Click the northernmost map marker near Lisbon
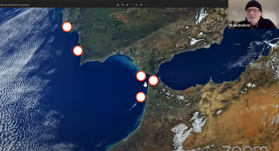The height and width of the screenshot is (151, 279). pos(67,27)
